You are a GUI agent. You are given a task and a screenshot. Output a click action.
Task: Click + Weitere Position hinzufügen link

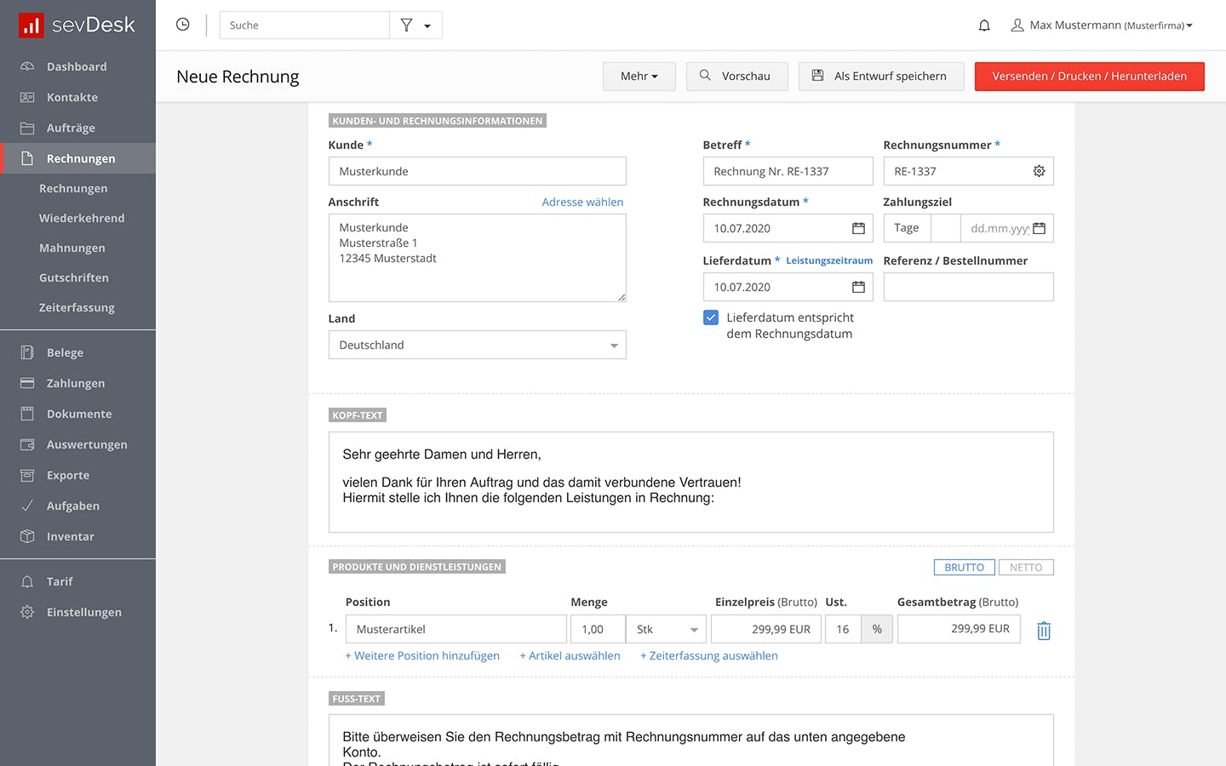click(422, 656)
